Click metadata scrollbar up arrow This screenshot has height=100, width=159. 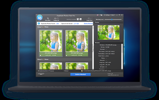tap(122, 45)
